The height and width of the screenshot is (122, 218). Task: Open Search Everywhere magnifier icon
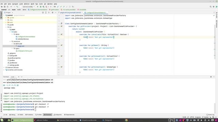pyautogui.click(x=211, y=7)
